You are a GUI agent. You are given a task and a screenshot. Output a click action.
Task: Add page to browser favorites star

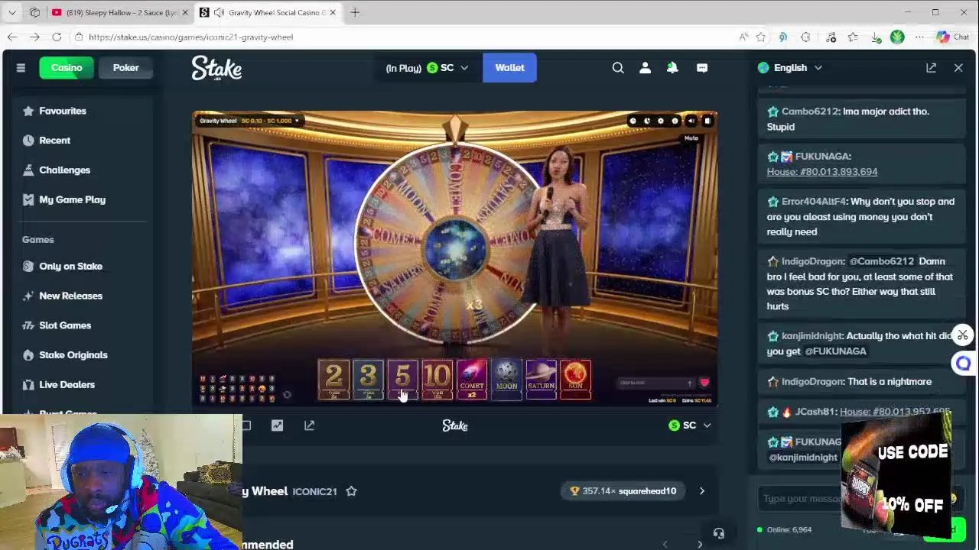pyautogui.click(x=760, y=37)
